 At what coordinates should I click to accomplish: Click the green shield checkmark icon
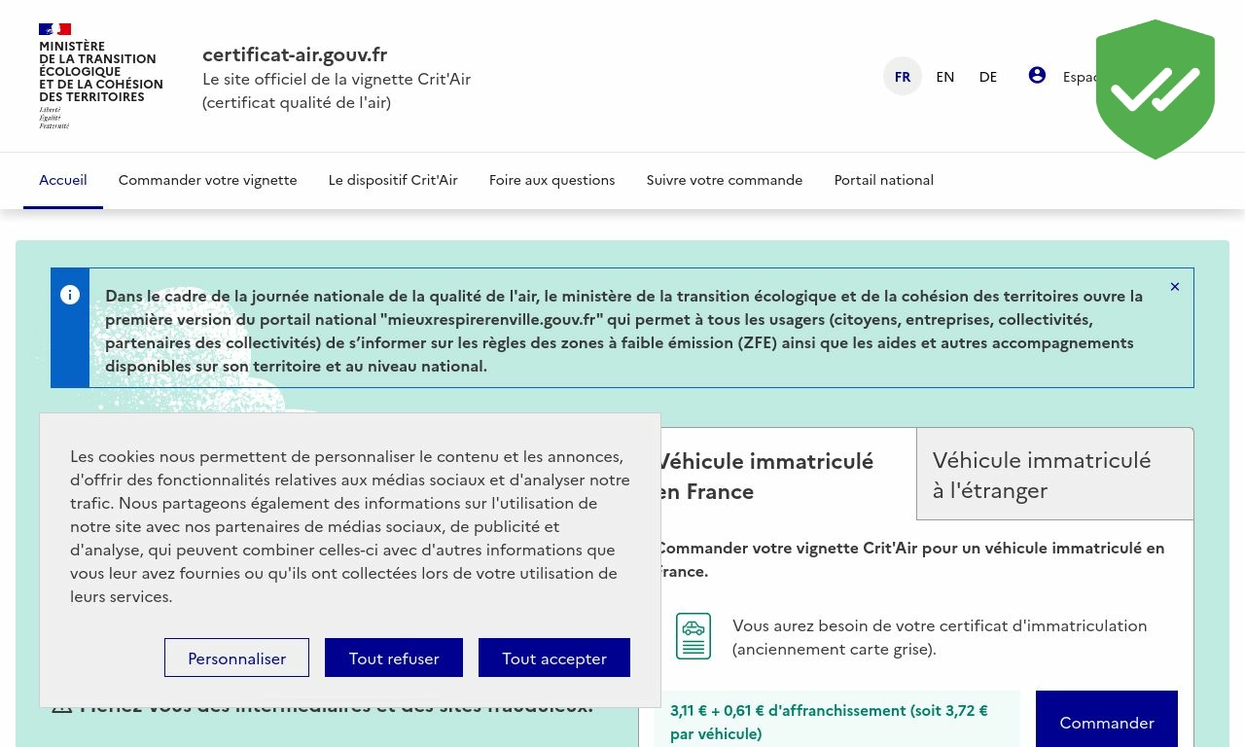pyautogui.click(x=1156, y=89)
